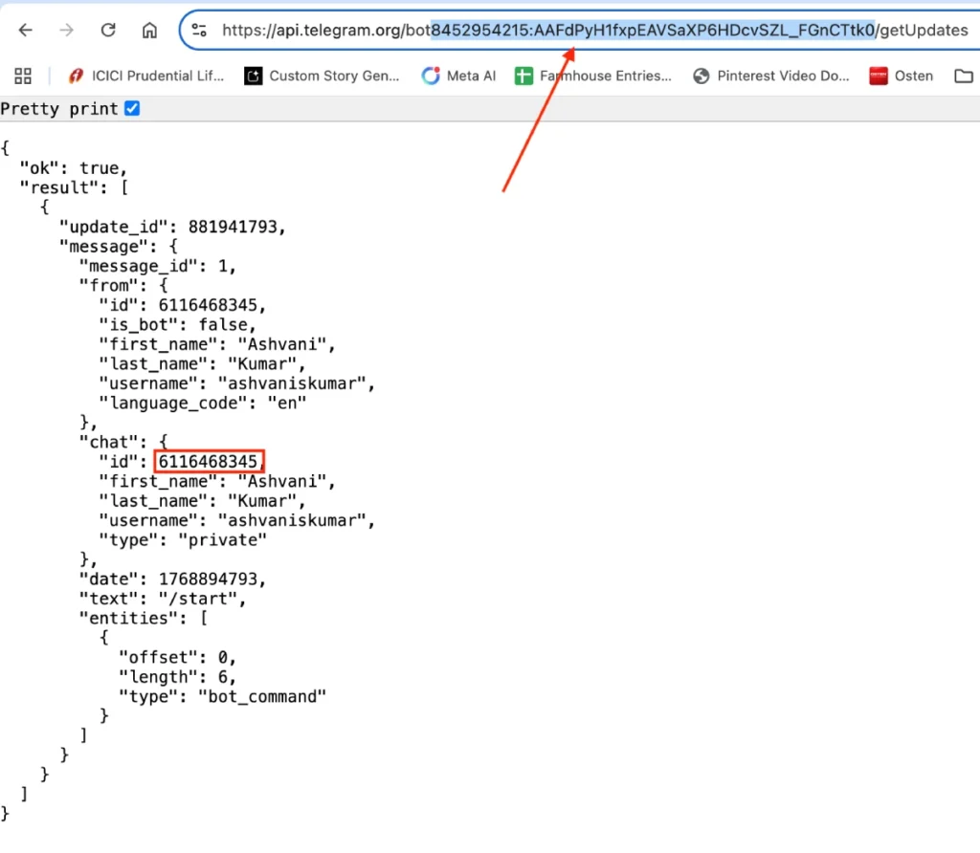This screenshot has height=853, width=980.
Task: Click the "ok": true line
Action: (74, 168)
